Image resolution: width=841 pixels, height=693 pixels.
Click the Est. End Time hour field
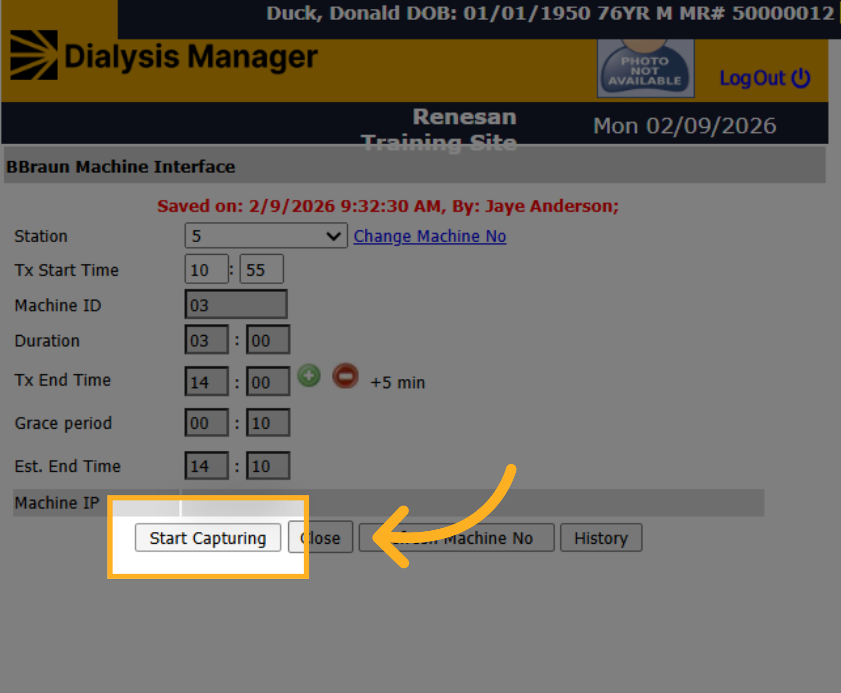point(207,466)
